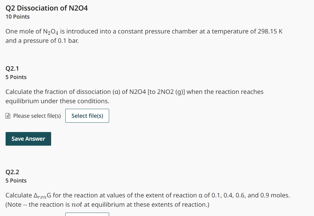Click the 'equilibrium under these conditions' line
The height and width of the screenshot is (216, 314).
[x=57, y=101]
